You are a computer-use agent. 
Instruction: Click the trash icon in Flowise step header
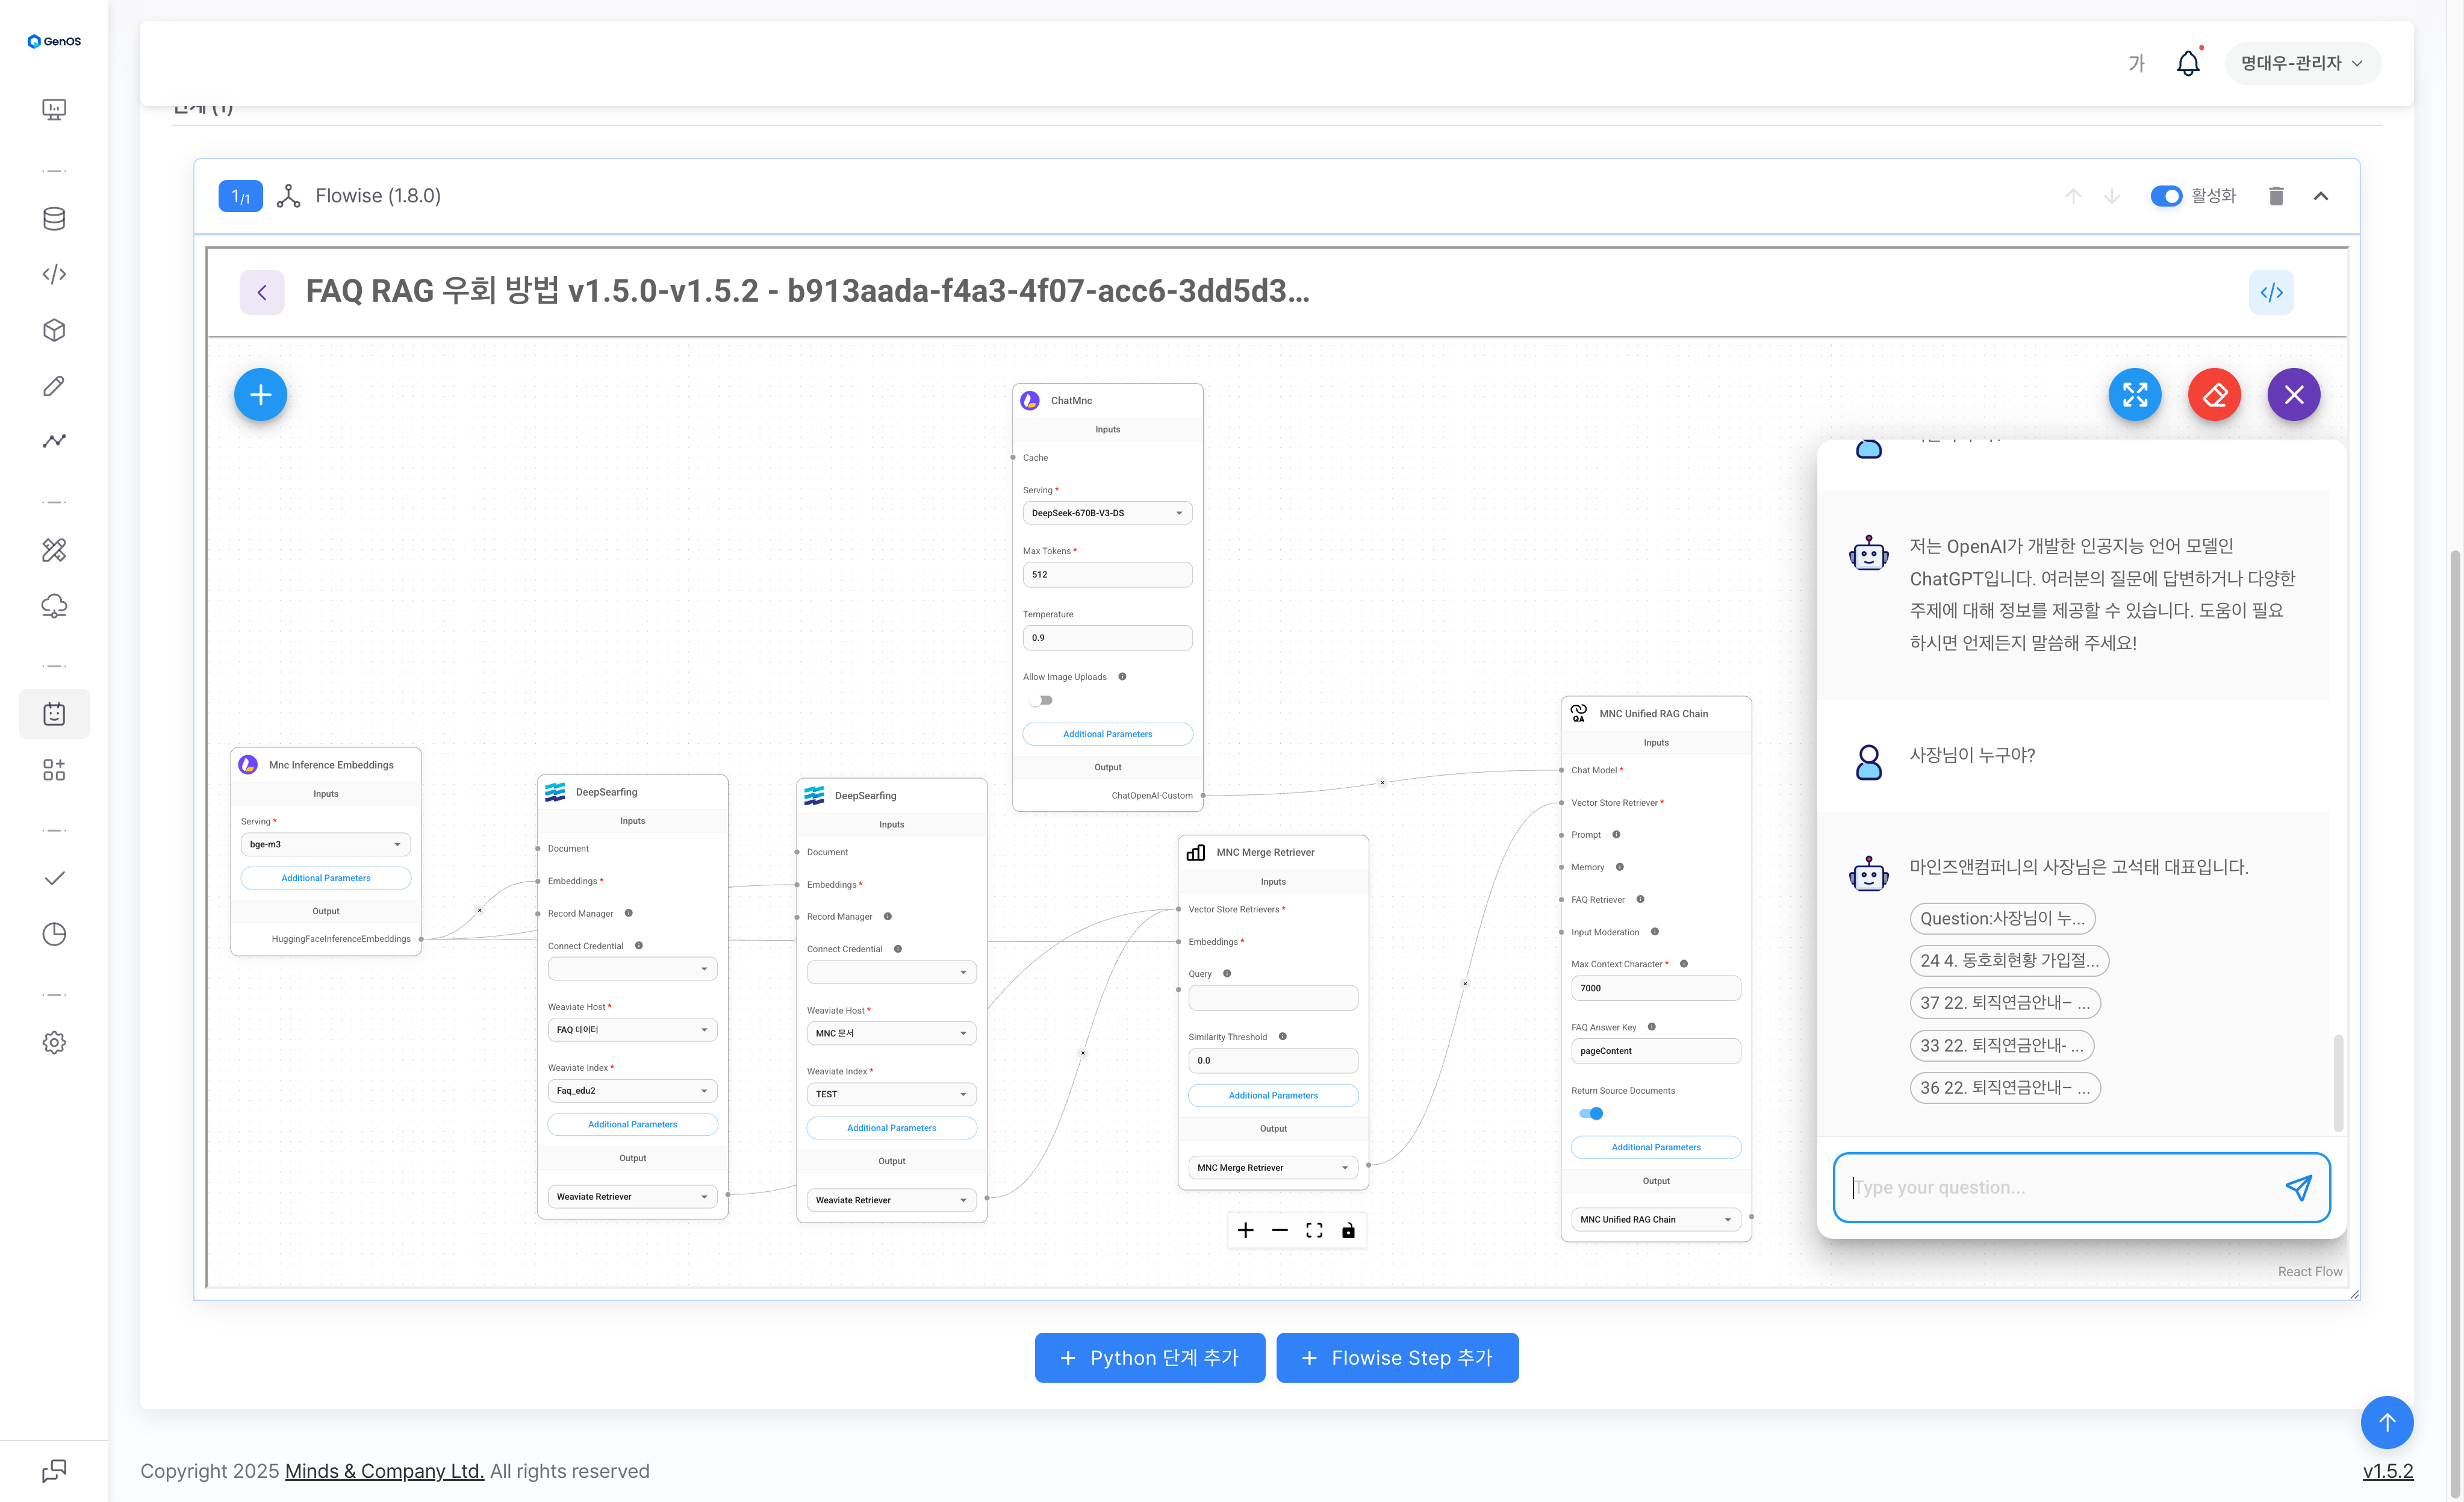(x=2276, y=196)
